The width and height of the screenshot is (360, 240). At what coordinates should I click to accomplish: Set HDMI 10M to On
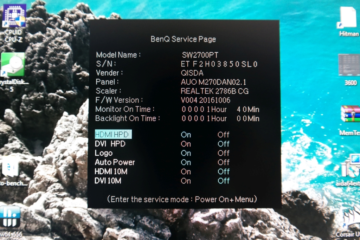pos(186,171)
